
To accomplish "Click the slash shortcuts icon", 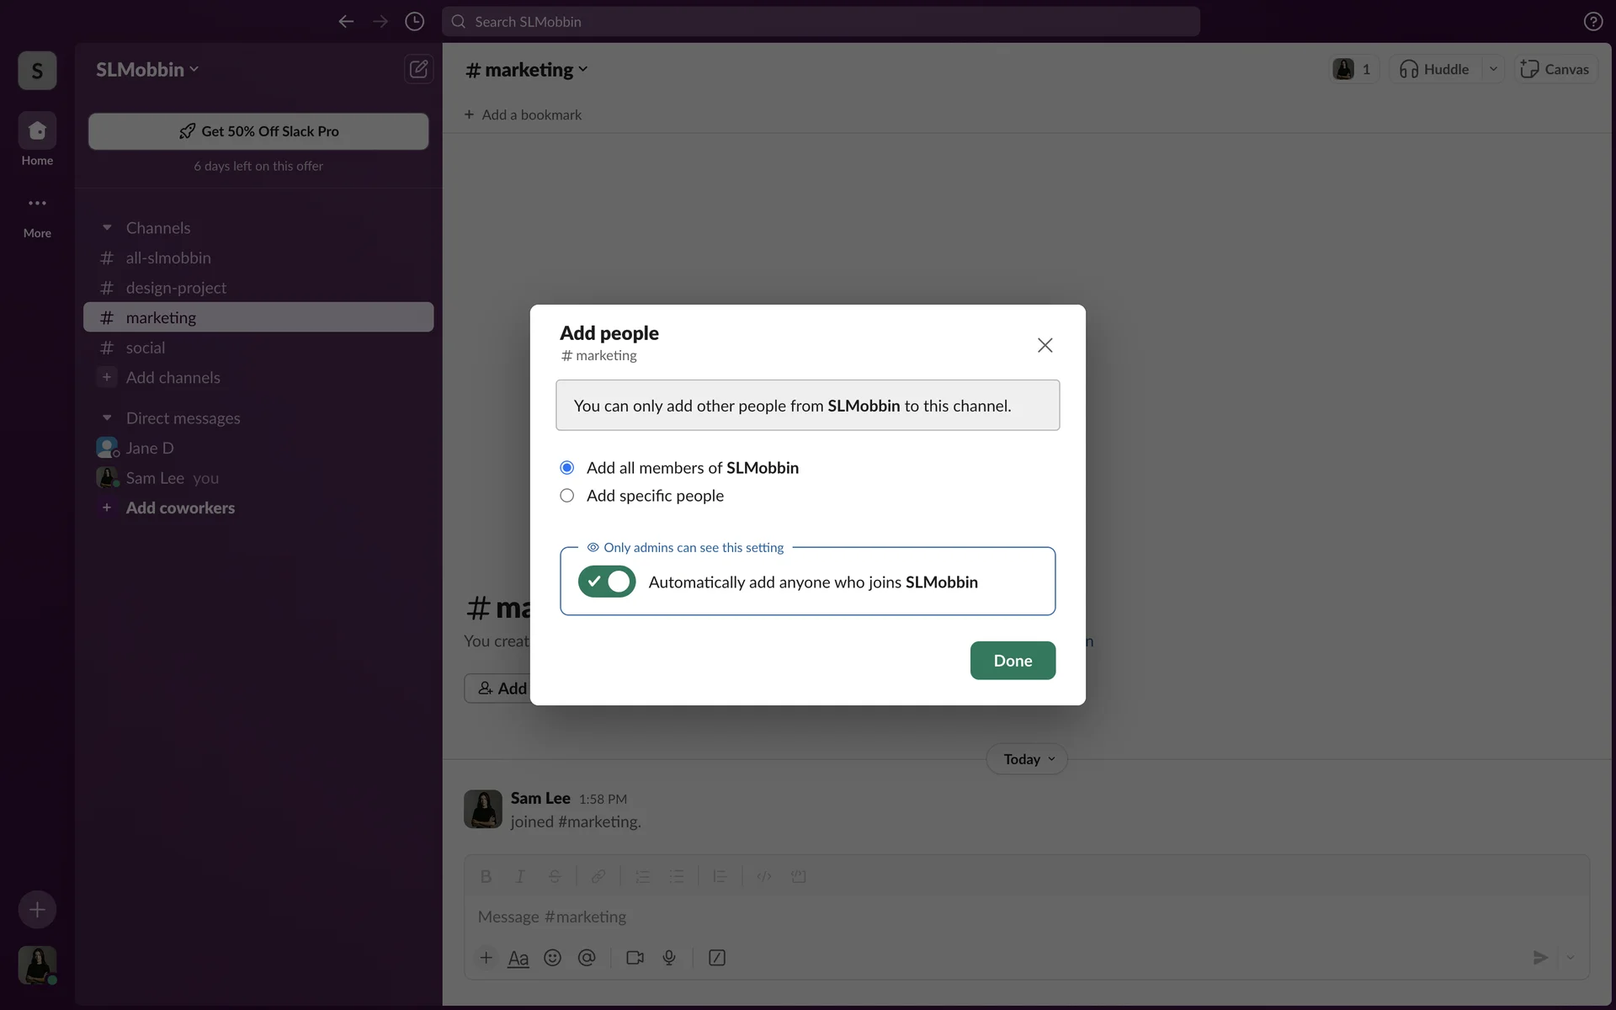I will tap(717, 958).
